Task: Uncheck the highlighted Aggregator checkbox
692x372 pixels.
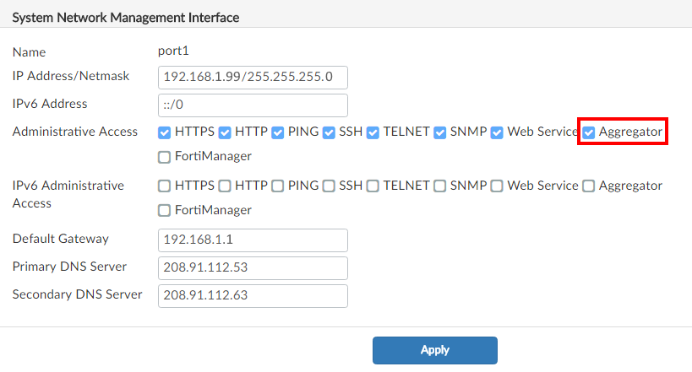Action: click(x=589, y=132)
